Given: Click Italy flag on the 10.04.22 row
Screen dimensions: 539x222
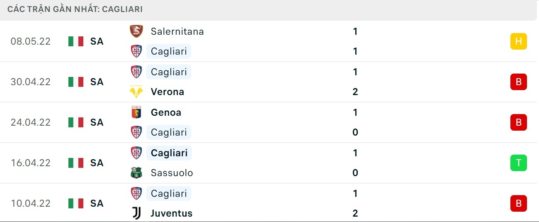Looking at the screenshot, I should 76,203.
